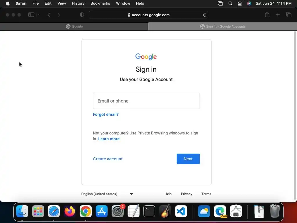Click the date and time in menu bar
Screen dimensions: 297x223
[x=274, y=3]
